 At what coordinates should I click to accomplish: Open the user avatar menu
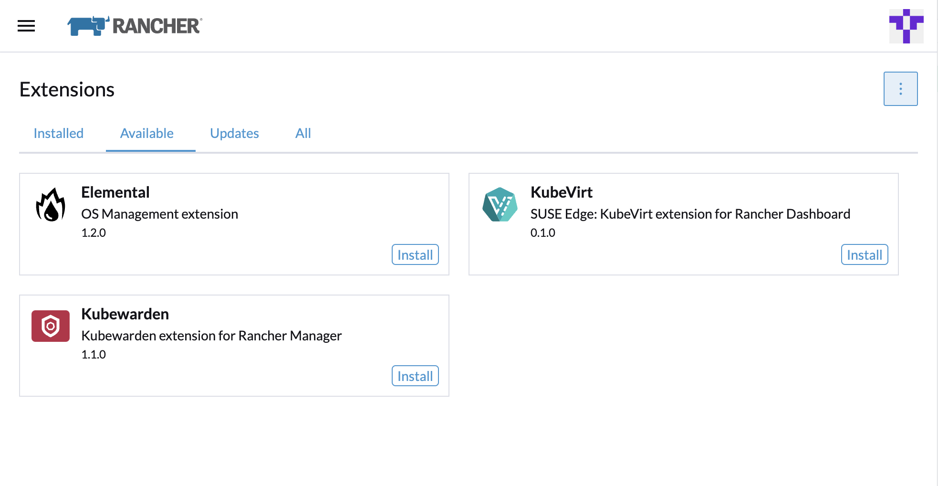click(x=906, y=26)
